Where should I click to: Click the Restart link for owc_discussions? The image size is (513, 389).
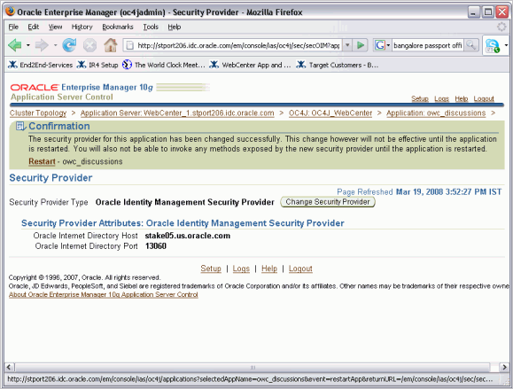coord(42,161)
